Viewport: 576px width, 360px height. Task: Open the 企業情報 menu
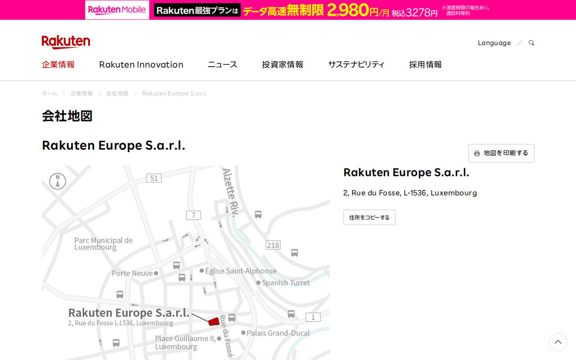(x=58, y=64)
